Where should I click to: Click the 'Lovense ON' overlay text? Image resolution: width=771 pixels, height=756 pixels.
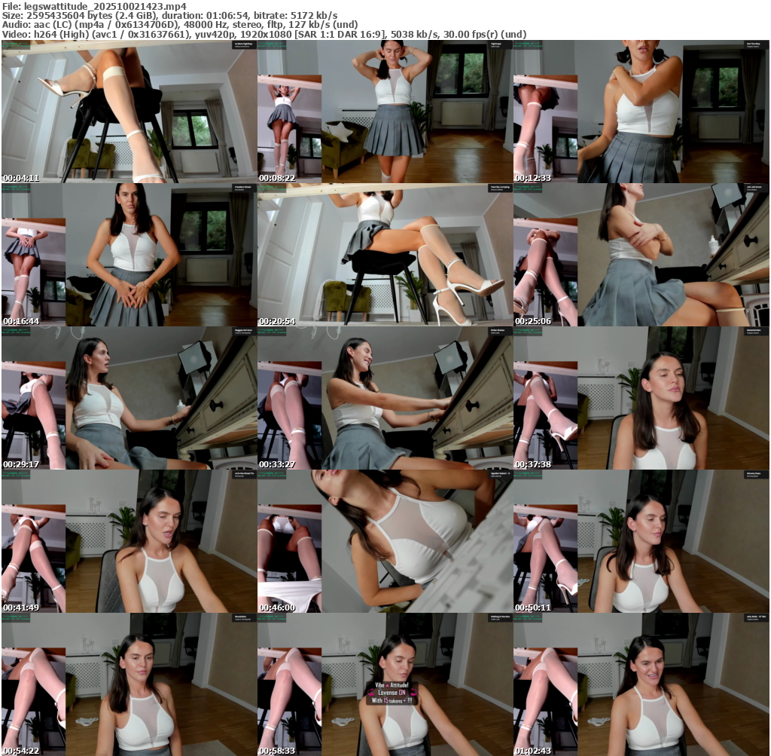392,693
